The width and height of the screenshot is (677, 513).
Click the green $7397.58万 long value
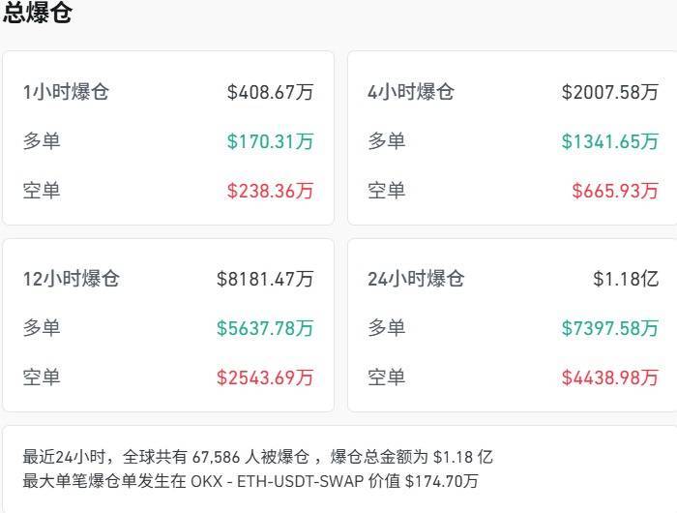click(609, 328)
